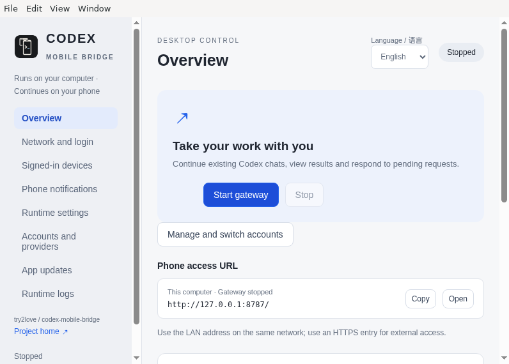Viewport: 509px width, 364px height.
Task: Click the Stopped status badge in header
Action: click(x=461, y=52)
